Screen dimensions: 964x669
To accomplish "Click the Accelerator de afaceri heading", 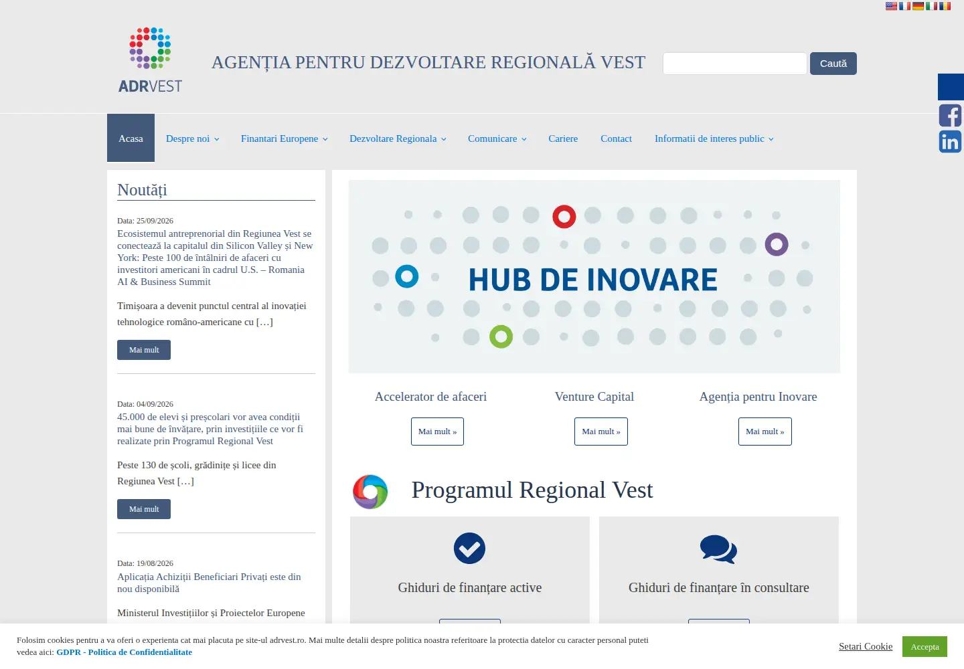I will (x=430, y=397).
